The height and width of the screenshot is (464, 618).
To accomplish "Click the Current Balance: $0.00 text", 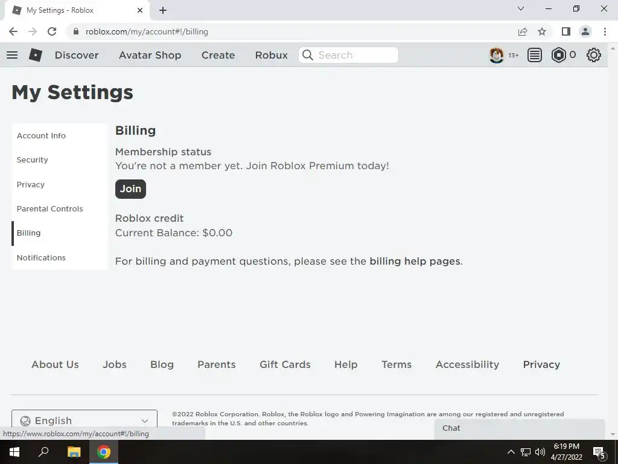I will click(x=174, y=233).
